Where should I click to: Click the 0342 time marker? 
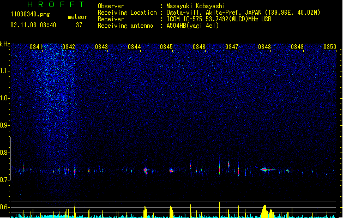(x=69, y=47)
